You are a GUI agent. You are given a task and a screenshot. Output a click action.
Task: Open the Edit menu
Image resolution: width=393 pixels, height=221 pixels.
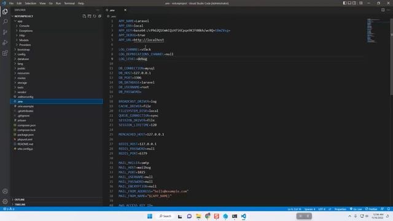coord(19,3)
